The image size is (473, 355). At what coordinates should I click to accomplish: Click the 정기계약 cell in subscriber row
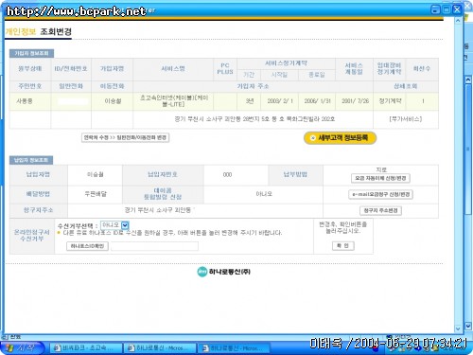[390, 101]
